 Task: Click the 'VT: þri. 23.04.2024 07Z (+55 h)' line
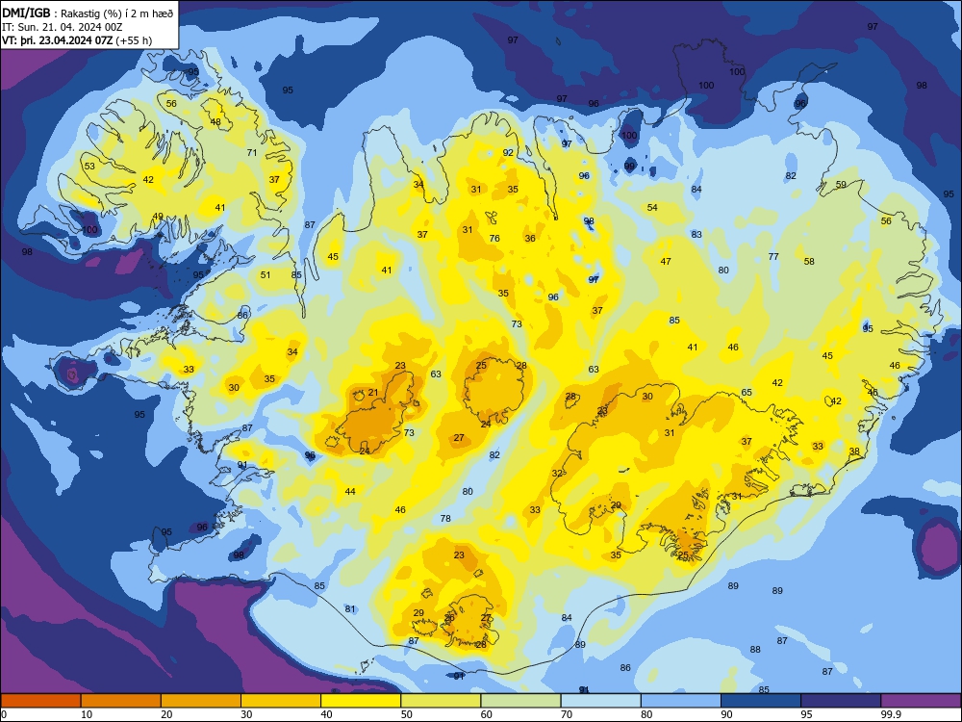pyautogui.click(x=77, y=40)
